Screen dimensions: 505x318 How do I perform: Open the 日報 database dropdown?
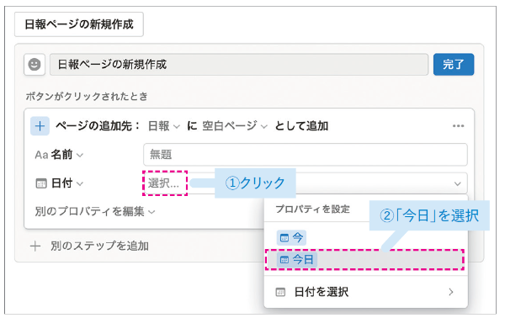(x=163, y=126)
